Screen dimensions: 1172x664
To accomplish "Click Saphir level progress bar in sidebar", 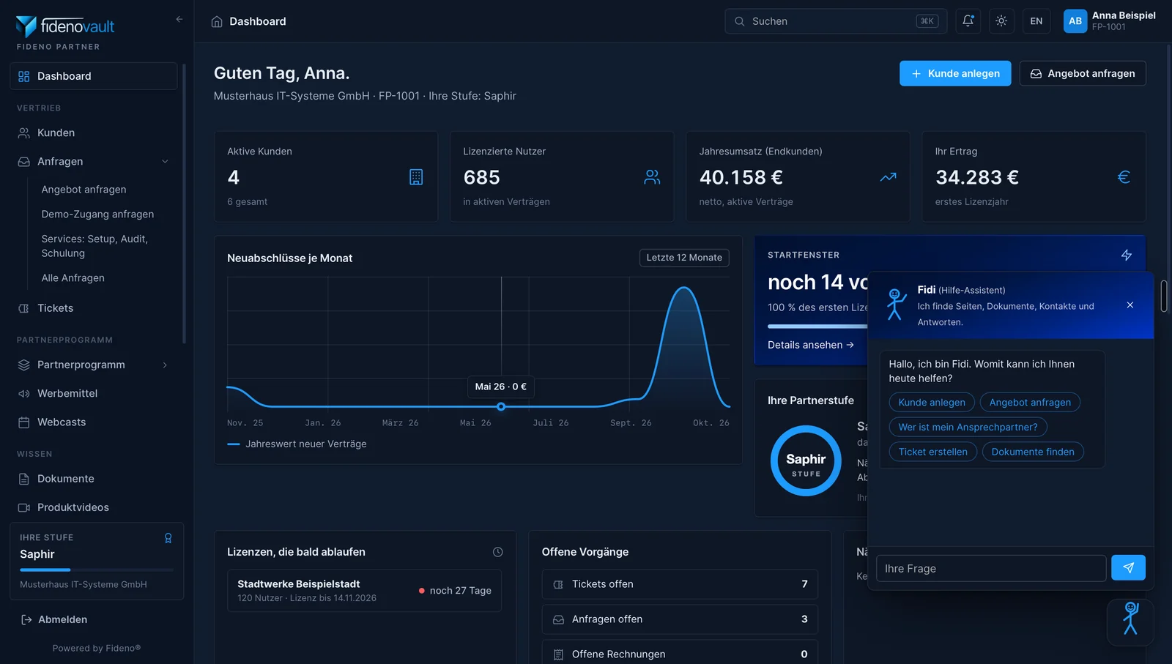I will [97, 570].
